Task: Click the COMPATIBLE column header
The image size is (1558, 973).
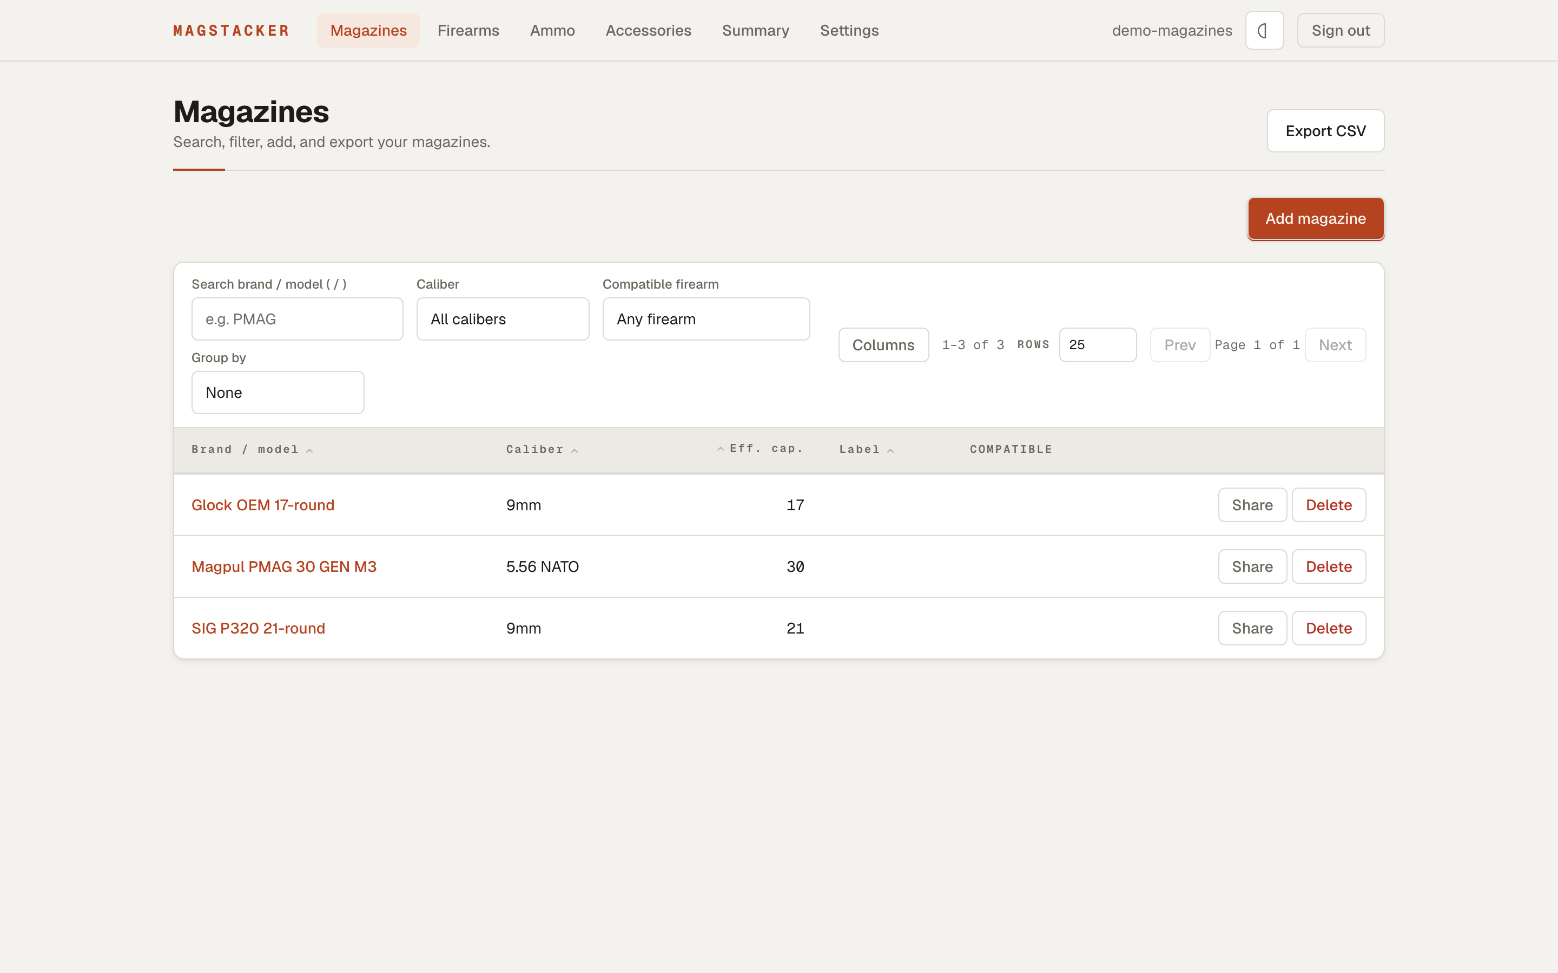Action: pyautogui.click(x=1011, y=449)
